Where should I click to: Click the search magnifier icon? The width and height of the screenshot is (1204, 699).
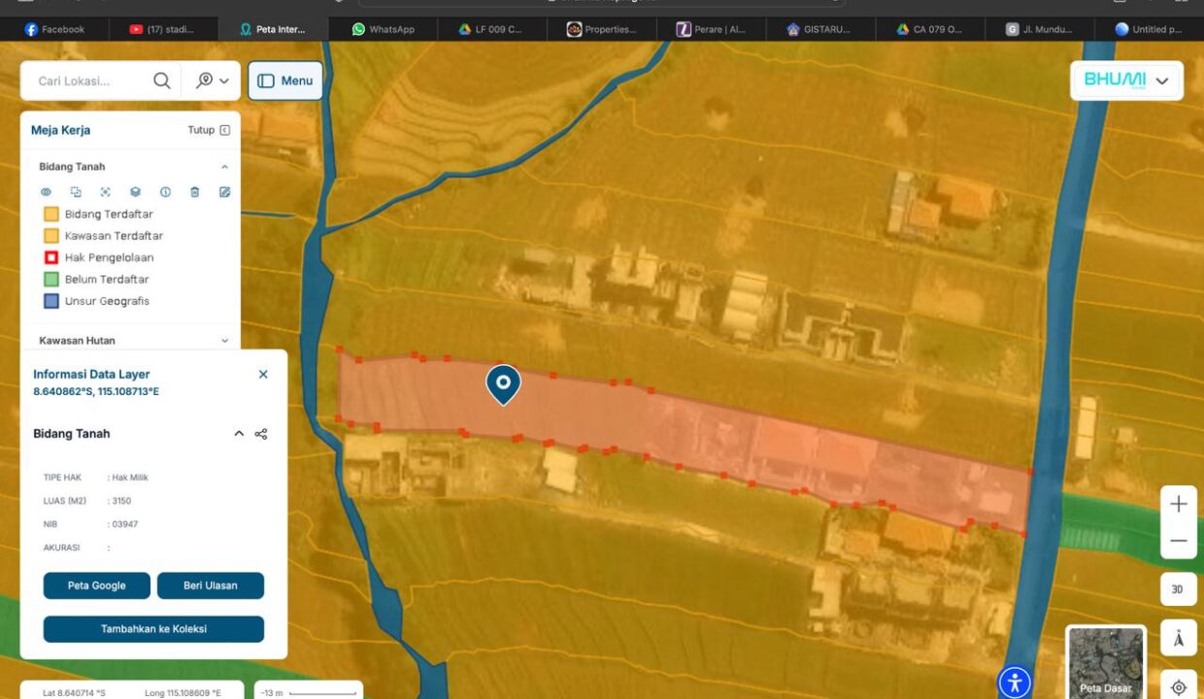162,81
